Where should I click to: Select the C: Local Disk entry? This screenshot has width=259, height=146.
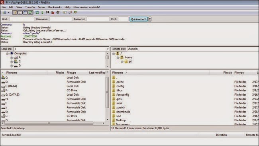tap(53, 77)
